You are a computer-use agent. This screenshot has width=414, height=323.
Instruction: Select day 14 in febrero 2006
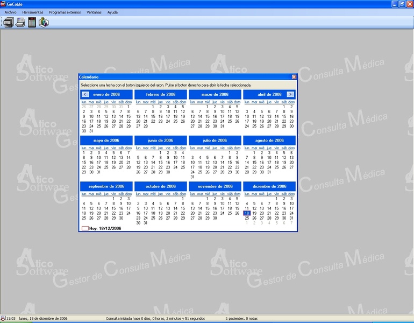click(x=146, y=116)
